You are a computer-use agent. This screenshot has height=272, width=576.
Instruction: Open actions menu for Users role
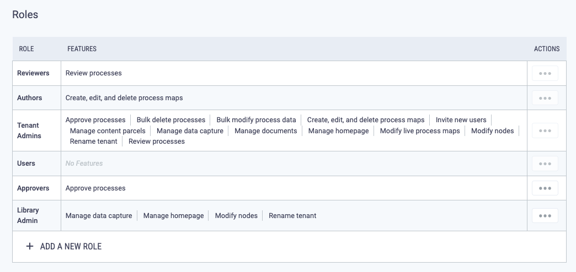[545, 164]
